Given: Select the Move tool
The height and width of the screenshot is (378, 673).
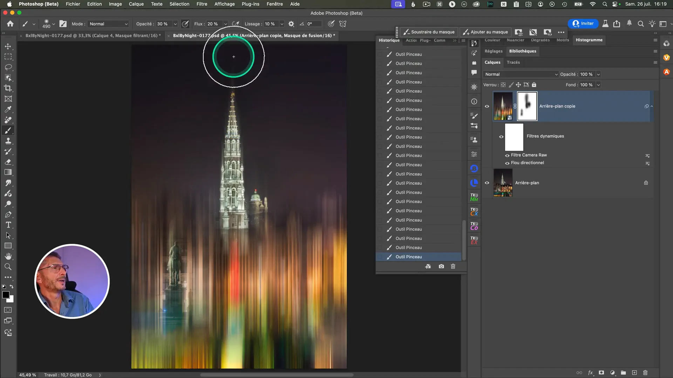Looking at the screenshot, I should click(8, 46).
